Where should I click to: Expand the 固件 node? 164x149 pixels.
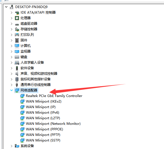[x=11, y=40]
